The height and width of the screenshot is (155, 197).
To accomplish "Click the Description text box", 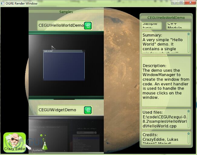I will (166, 81).
